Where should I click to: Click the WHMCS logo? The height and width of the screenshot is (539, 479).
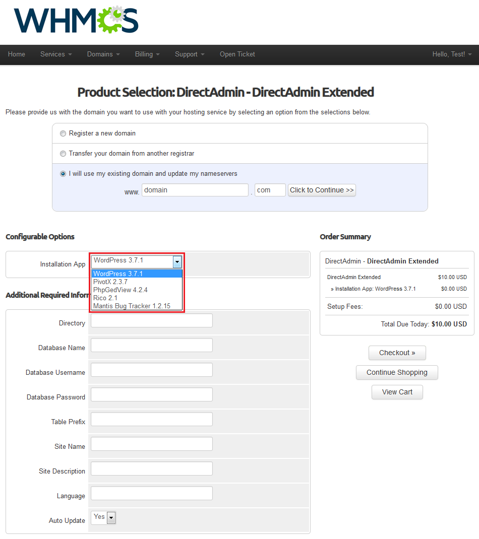coord(76,20)
